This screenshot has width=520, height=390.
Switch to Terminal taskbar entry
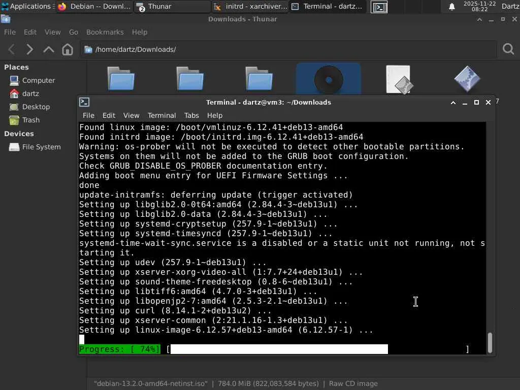click(x=328, y=6)
